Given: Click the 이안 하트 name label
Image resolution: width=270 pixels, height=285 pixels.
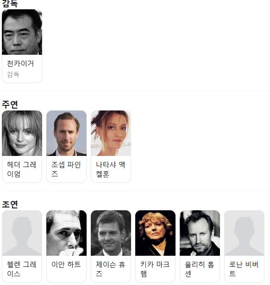Looking at the screenshot, I should tap(66, 265).
